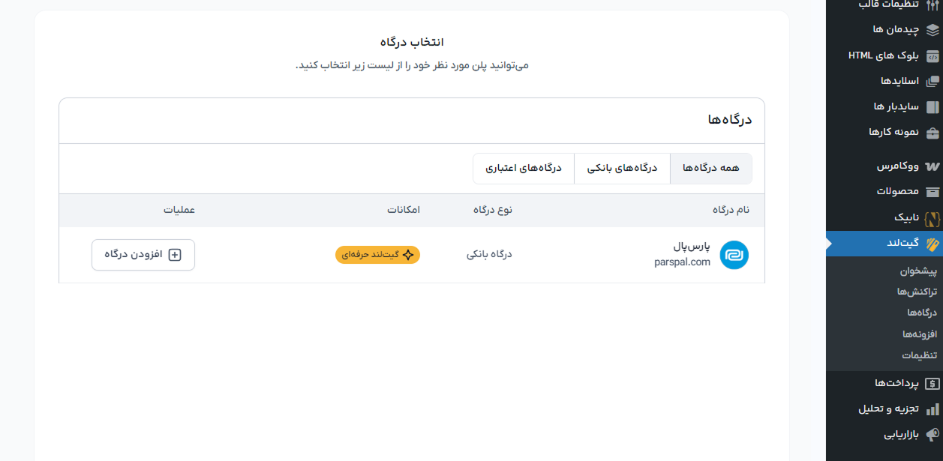
Task: Open تجزیه و تحلیل analytics via its chart icon
Action: (x=932, y=408)
